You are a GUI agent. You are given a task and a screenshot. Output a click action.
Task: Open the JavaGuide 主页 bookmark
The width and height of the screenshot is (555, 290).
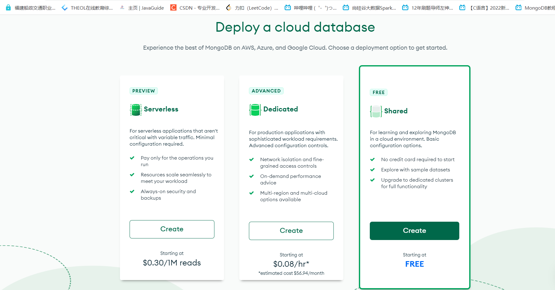142,8
